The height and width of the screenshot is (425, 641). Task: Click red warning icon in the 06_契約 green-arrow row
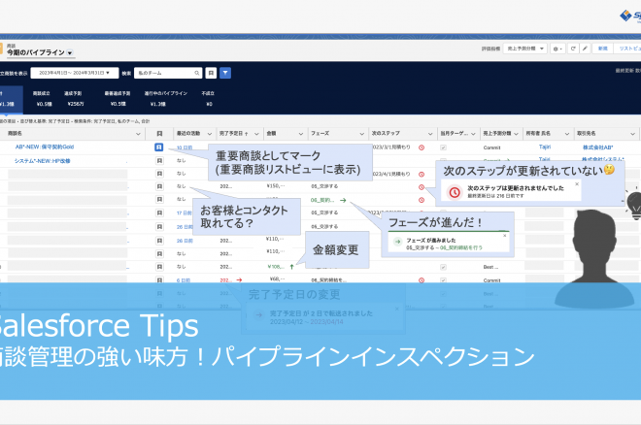[422, 200]
